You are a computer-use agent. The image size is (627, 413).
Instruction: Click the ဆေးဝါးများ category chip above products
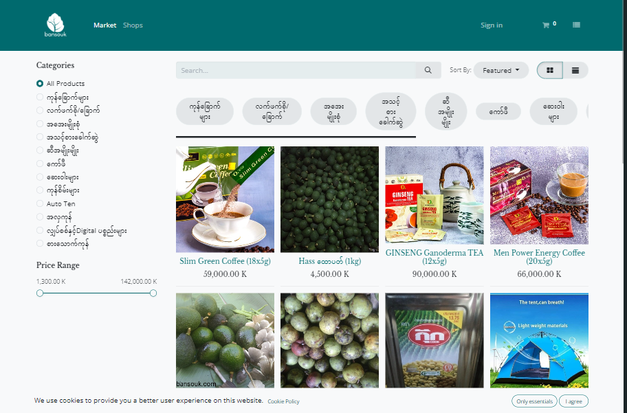[553, 111]
